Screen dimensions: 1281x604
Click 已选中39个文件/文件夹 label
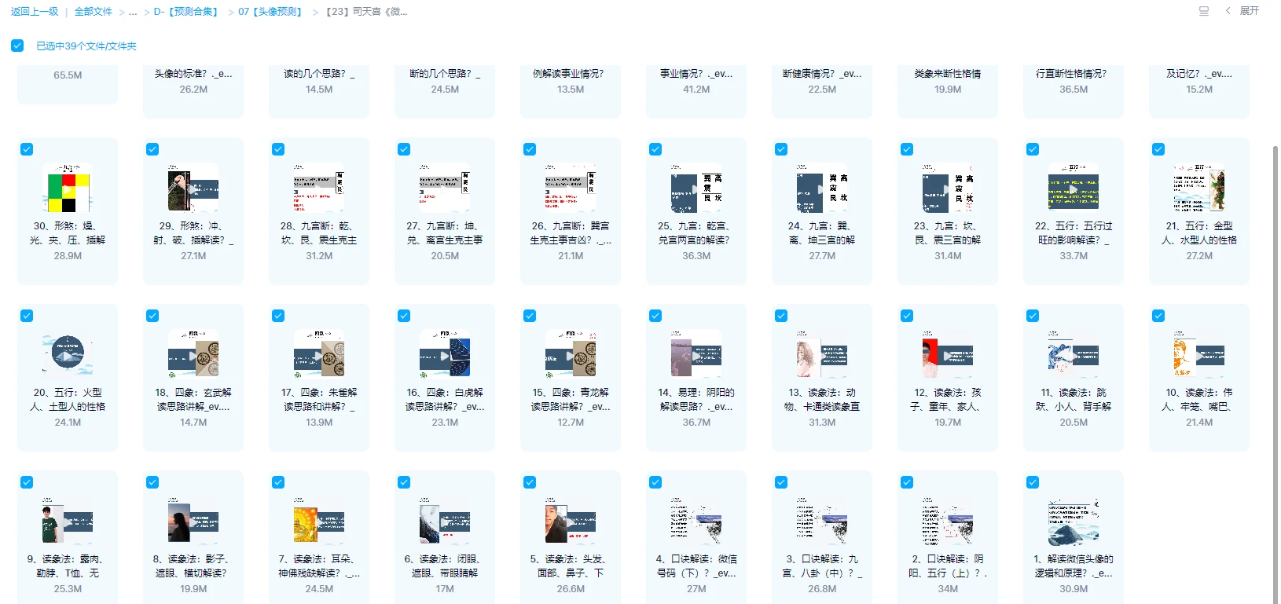pos(86,46)
